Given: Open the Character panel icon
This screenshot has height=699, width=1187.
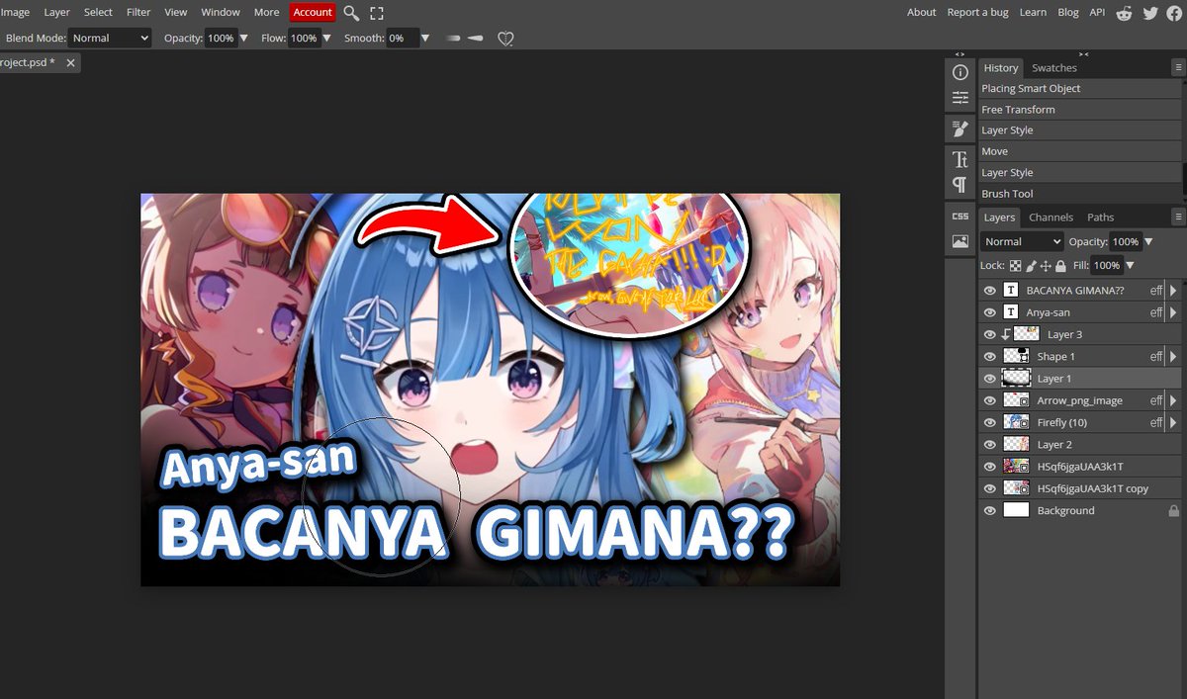Looking at the screenshot, I should click(960, 159).
